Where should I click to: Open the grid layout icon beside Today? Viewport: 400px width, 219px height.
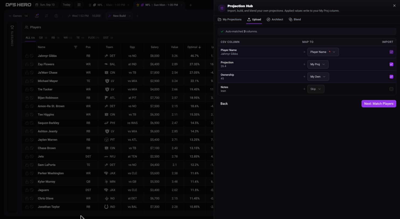pos(79,5)
